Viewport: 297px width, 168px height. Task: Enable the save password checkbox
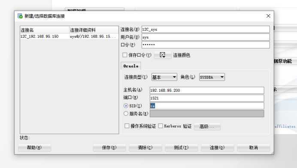(x=124, y=55)
